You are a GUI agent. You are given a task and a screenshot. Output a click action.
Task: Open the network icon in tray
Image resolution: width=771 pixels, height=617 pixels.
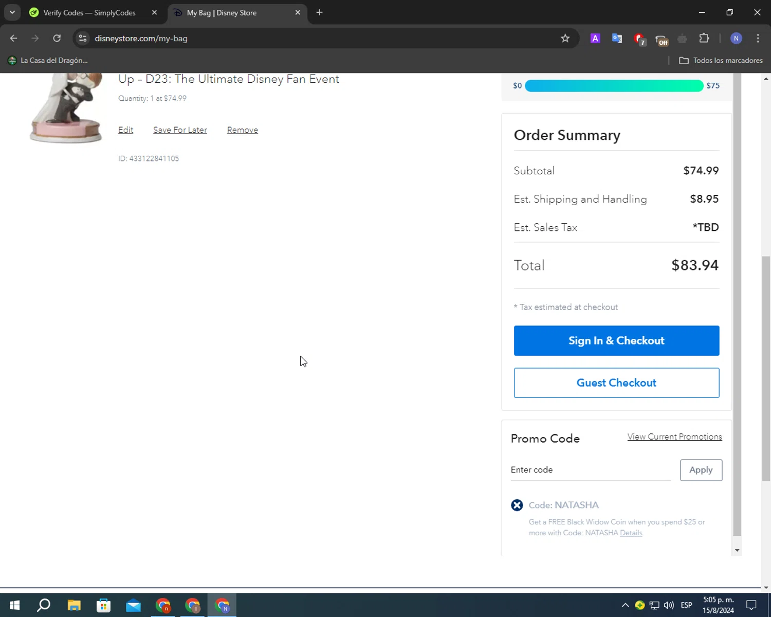654,605
